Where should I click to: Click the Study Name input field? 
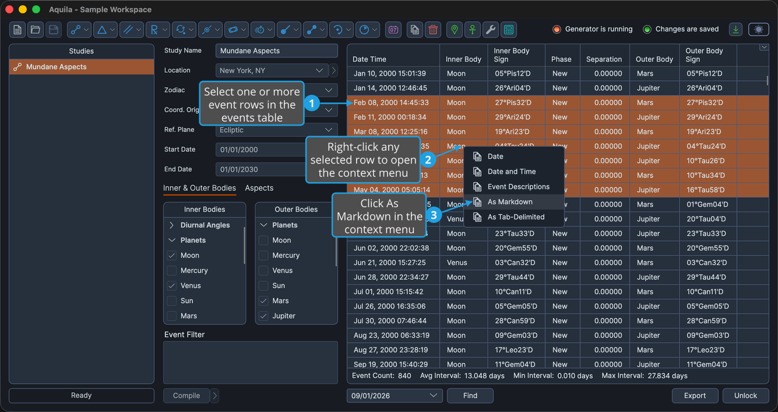tap(277, 51)
